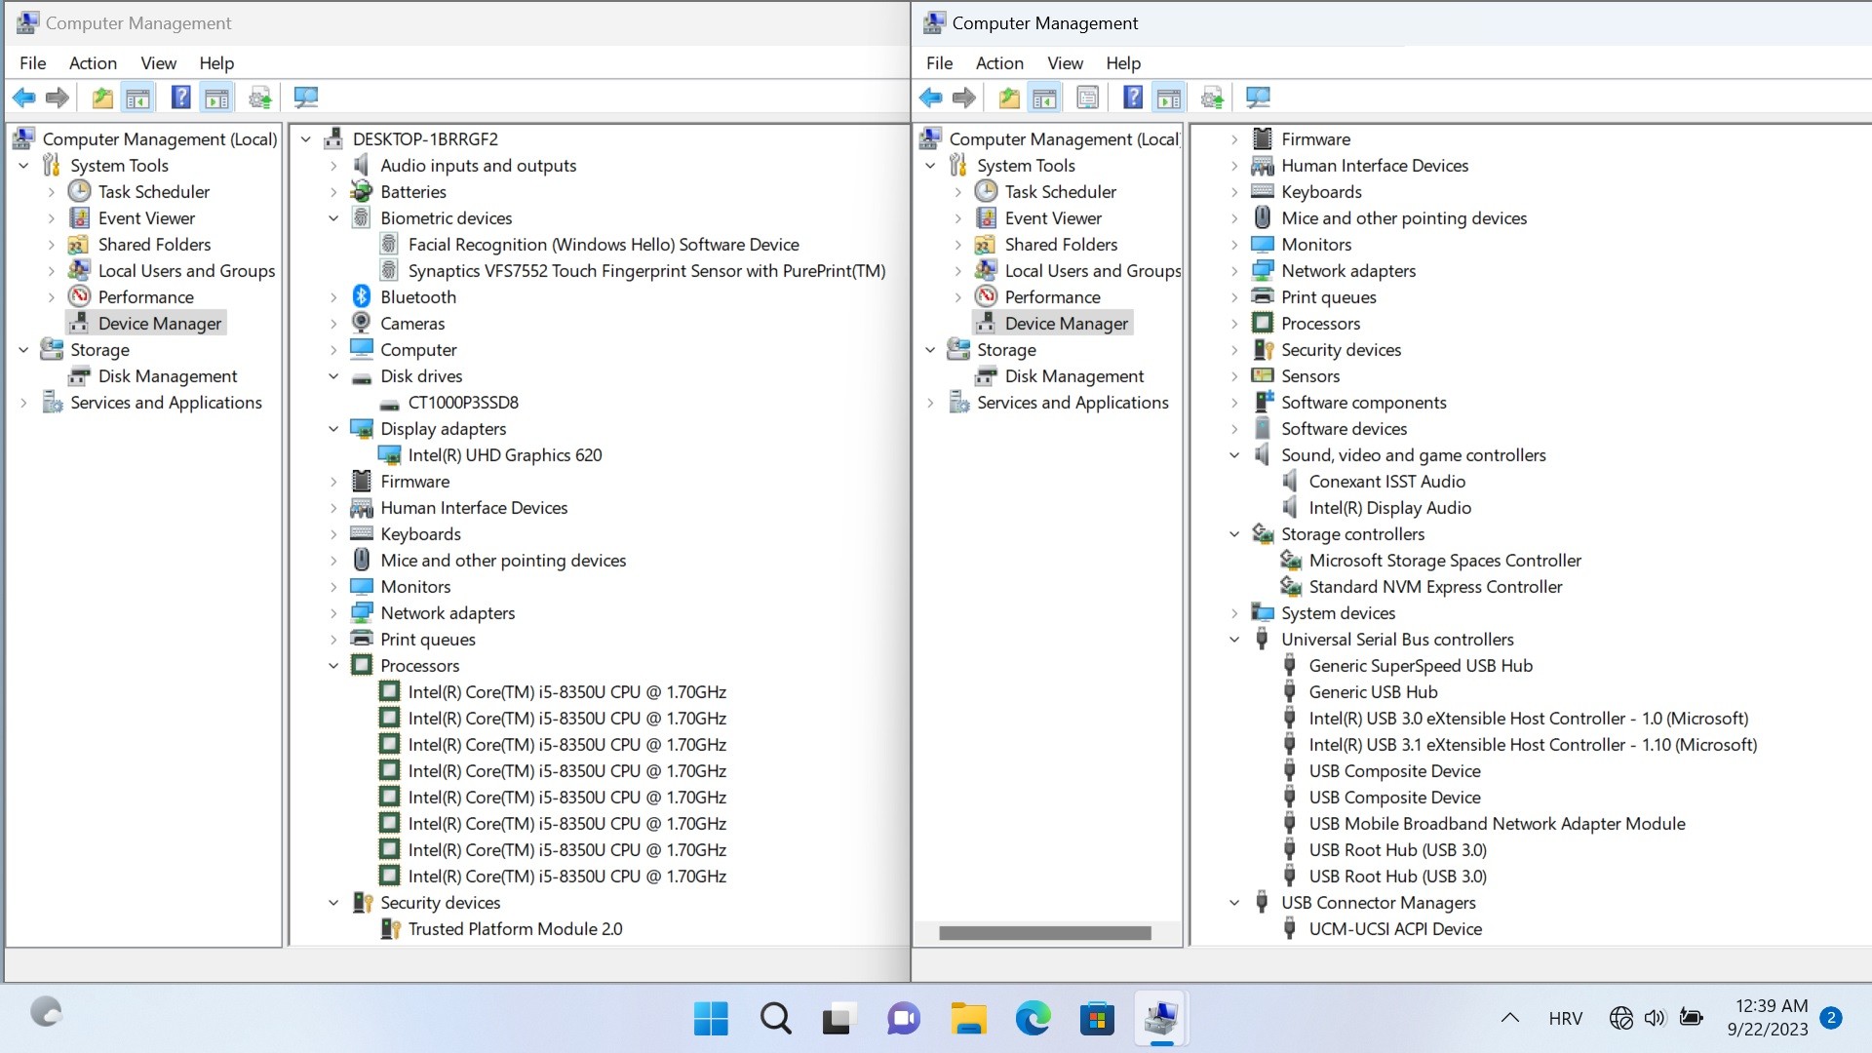Click the Back arrow in left window toolbar
The image size is (1872, 1053).
pos(24,97)
